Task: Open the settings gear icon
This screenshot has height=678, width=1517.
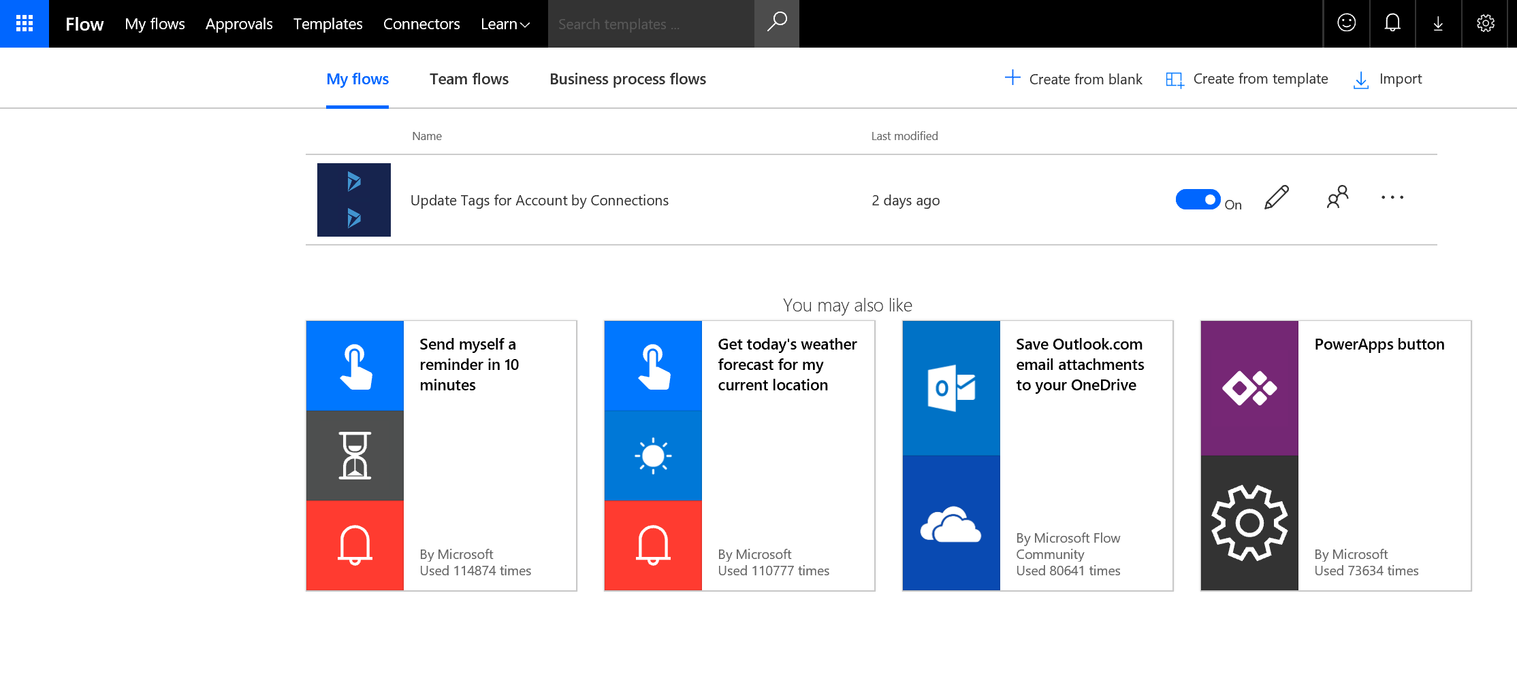Action: 1485,23
